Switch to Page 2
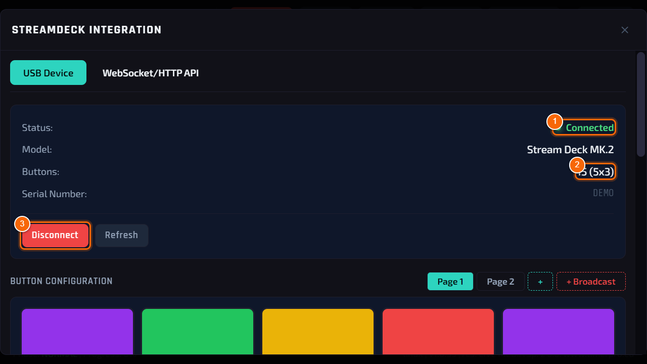Screen dimensions: 647x364 (500, 282)
